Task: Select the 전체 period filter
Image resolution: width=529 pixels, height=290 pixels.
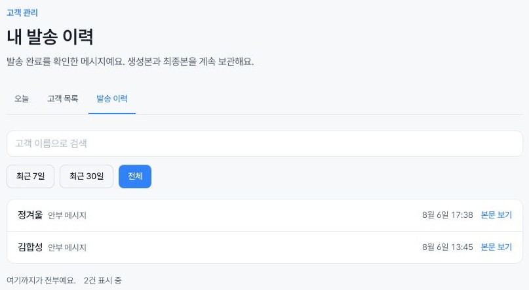Action: [135, 176]
